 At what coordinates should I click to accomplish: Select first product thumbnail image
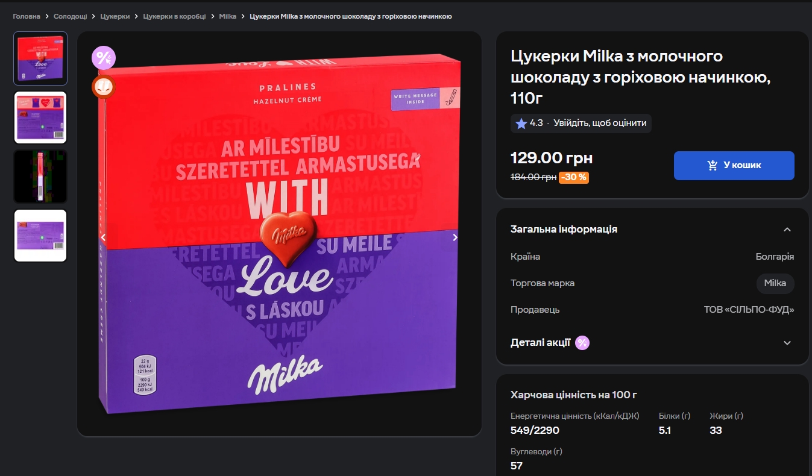point(40,58)
